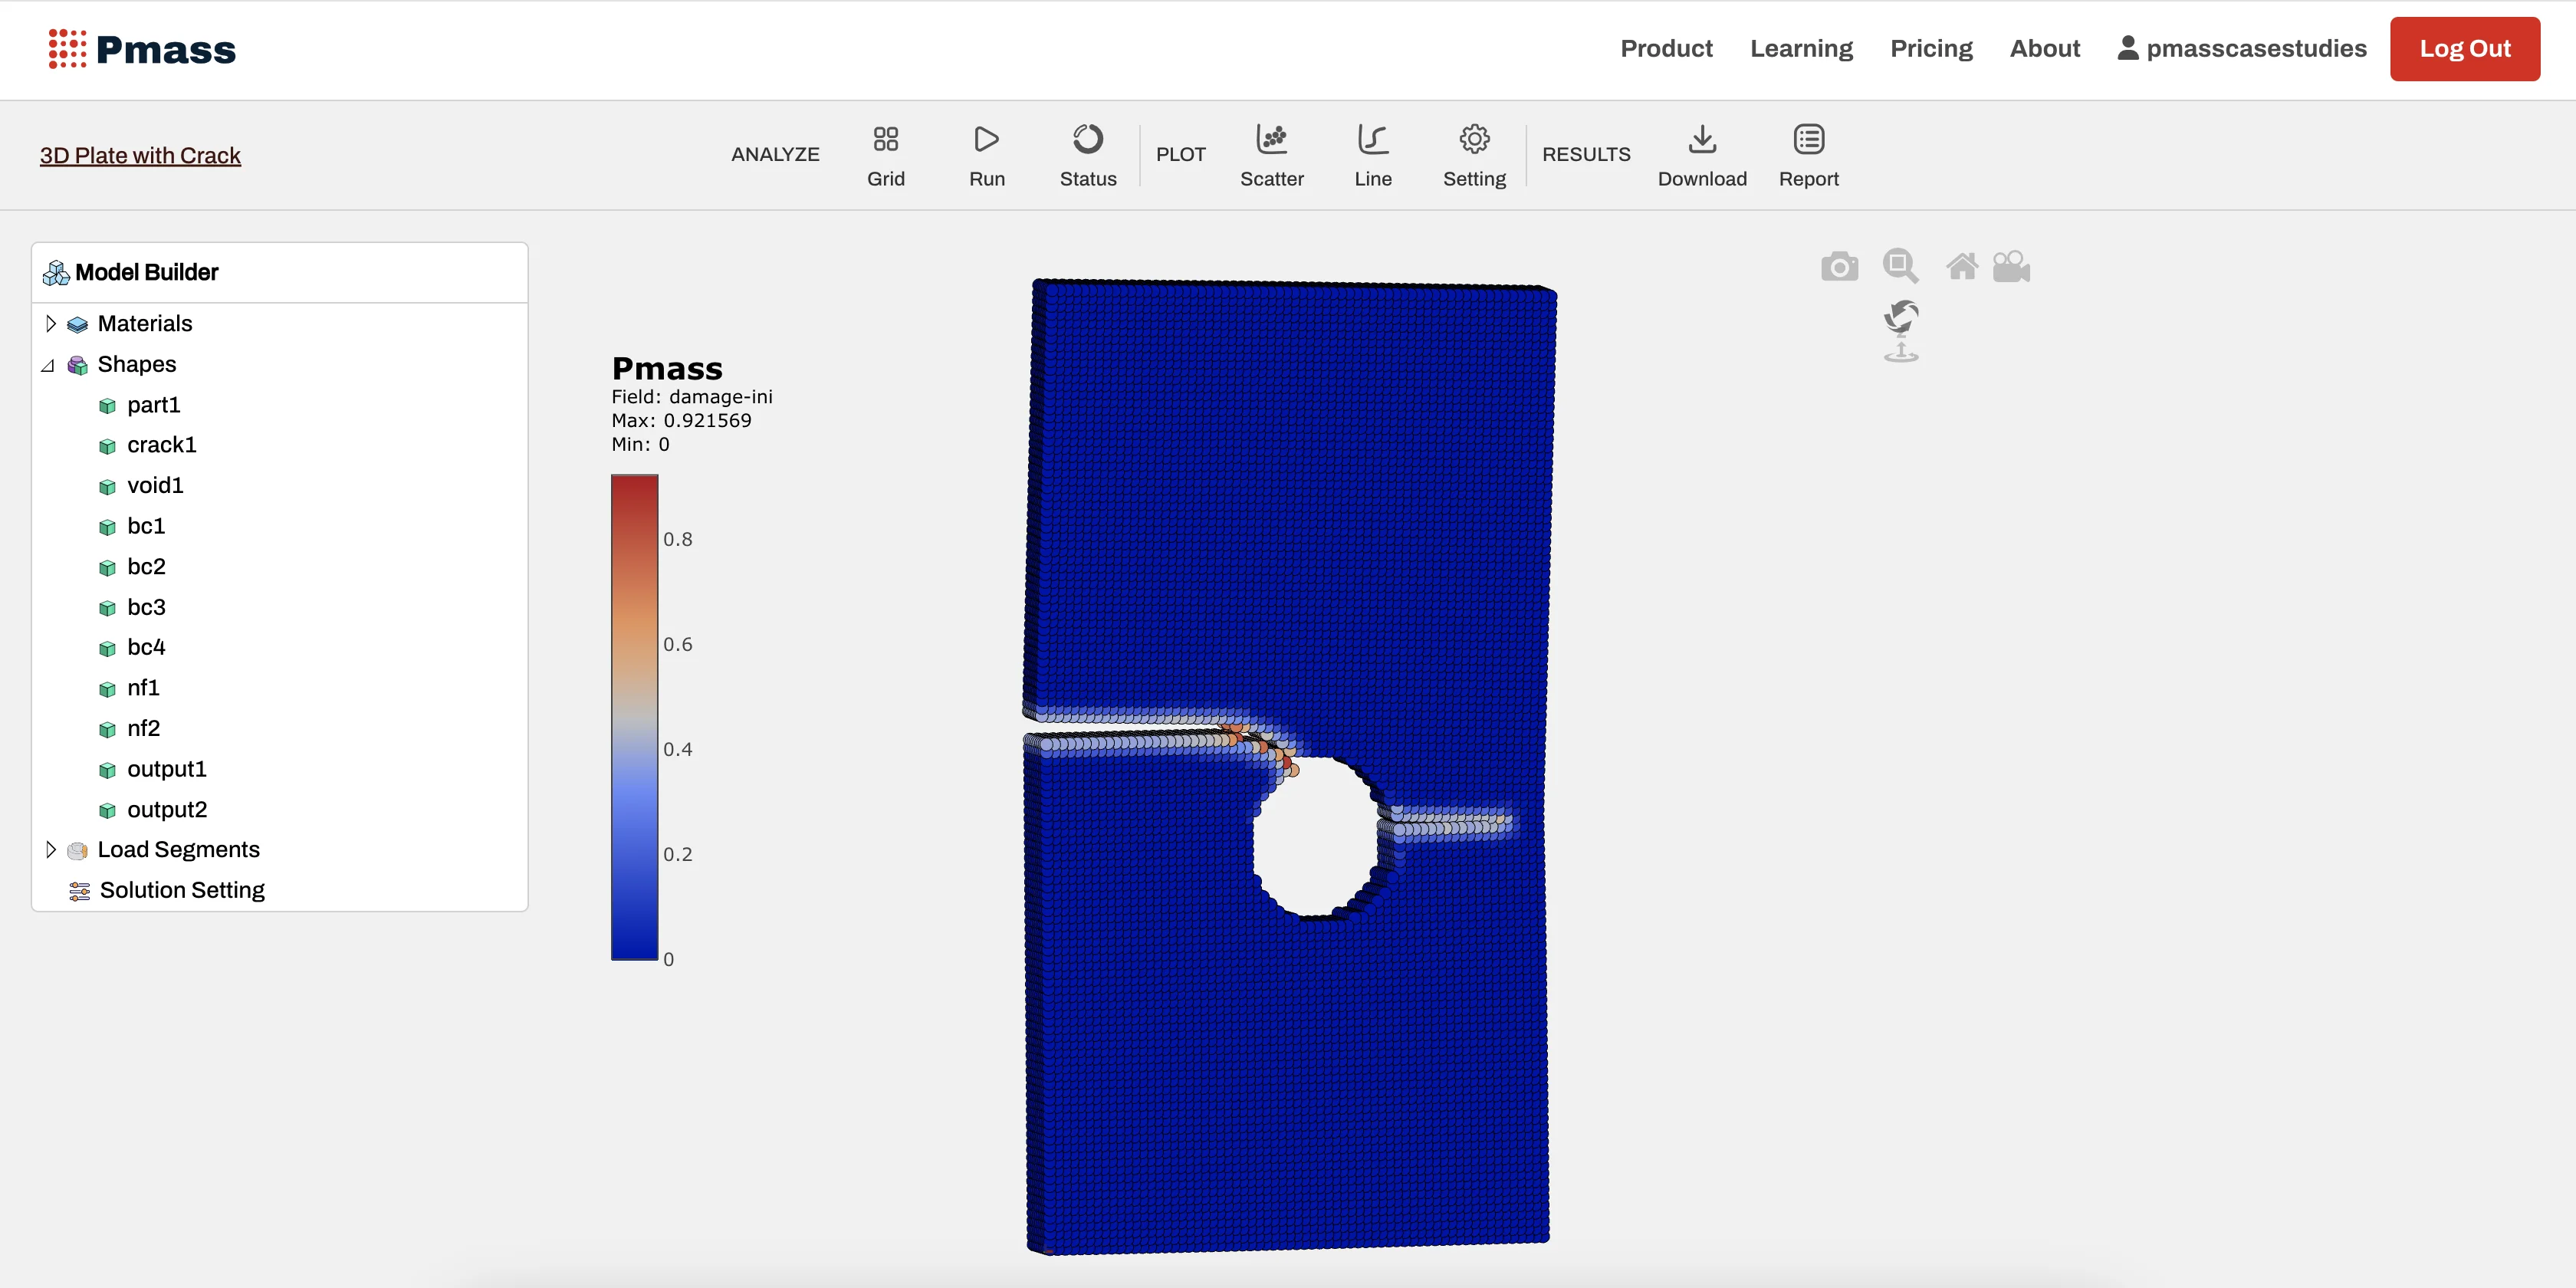Open the Line plot tool
Viewport: 2576px width, 1288px height.
[1372, 156]
